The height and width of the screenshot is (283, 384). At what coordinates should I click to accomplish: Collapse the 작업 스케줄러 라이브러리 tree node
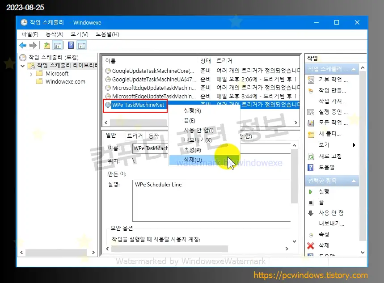[22, 66]
